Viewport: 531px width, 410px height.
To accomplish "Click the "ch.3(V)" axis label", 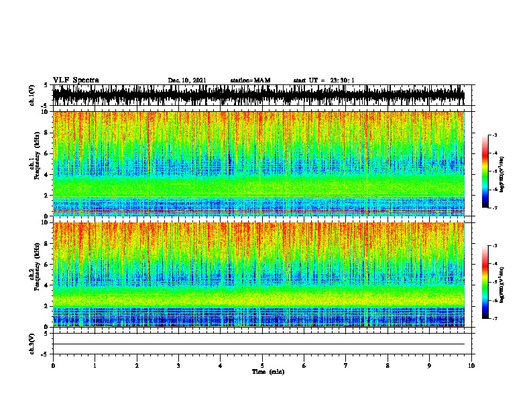I will pyautogui.click(x=32, y=344).
